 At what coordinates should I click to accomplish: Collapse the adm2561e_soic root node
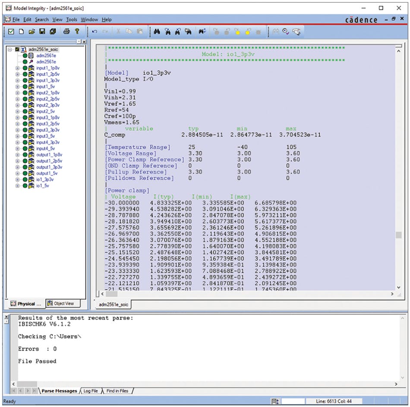coord(10,49)
